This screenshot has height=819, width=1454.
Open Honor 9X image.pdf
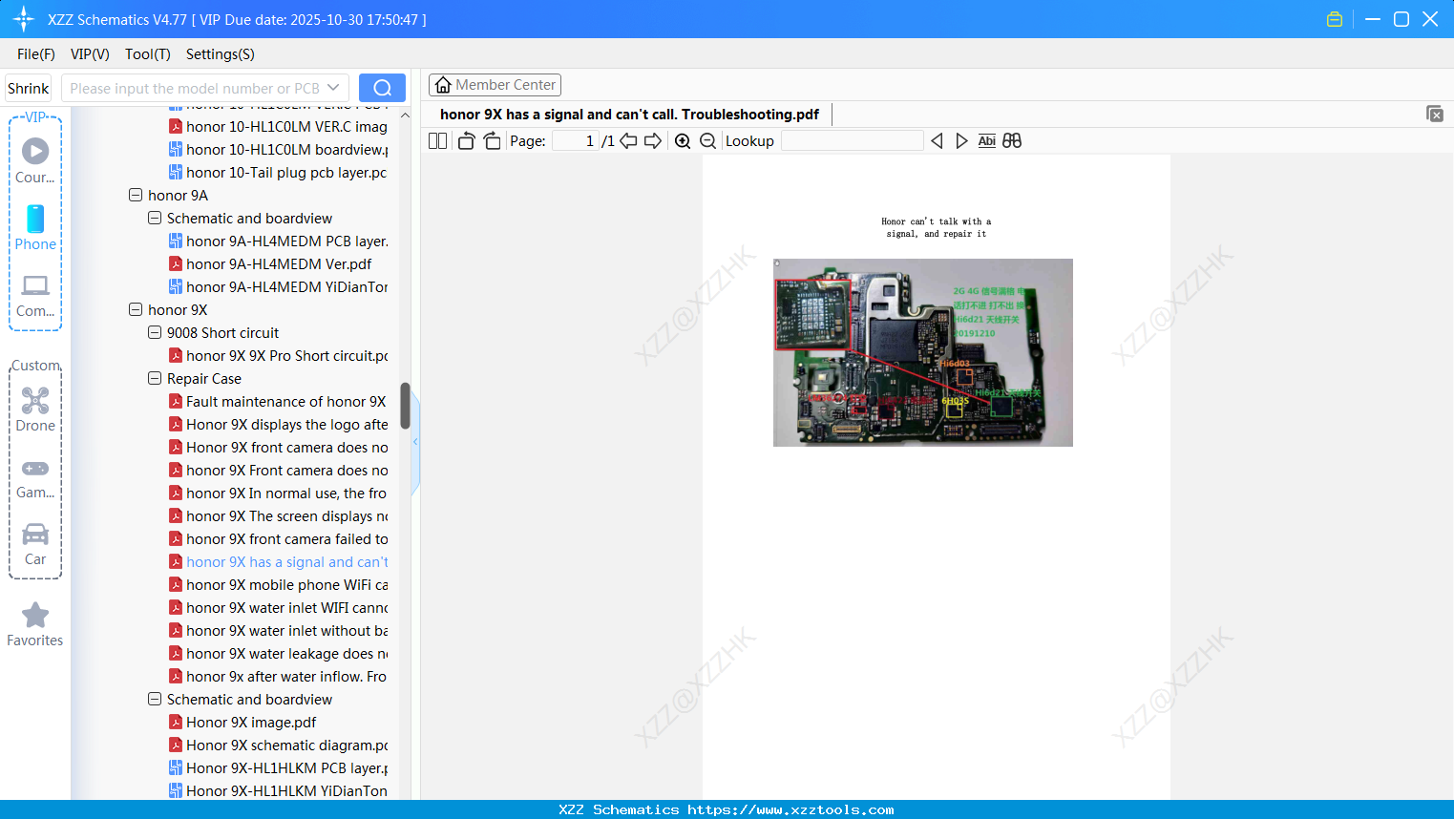click(242, 722)
